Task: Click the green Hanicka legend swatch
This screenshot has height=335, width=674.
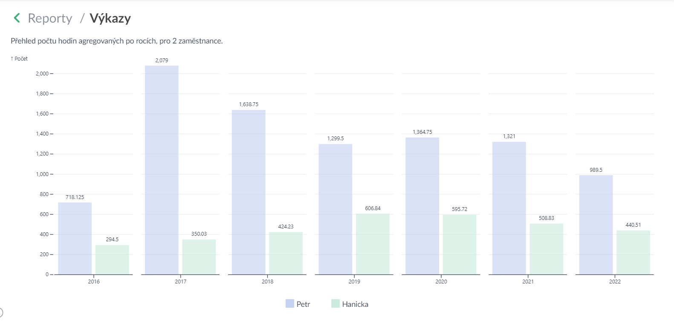Action: pyautogui.click(x=336, y=304)
